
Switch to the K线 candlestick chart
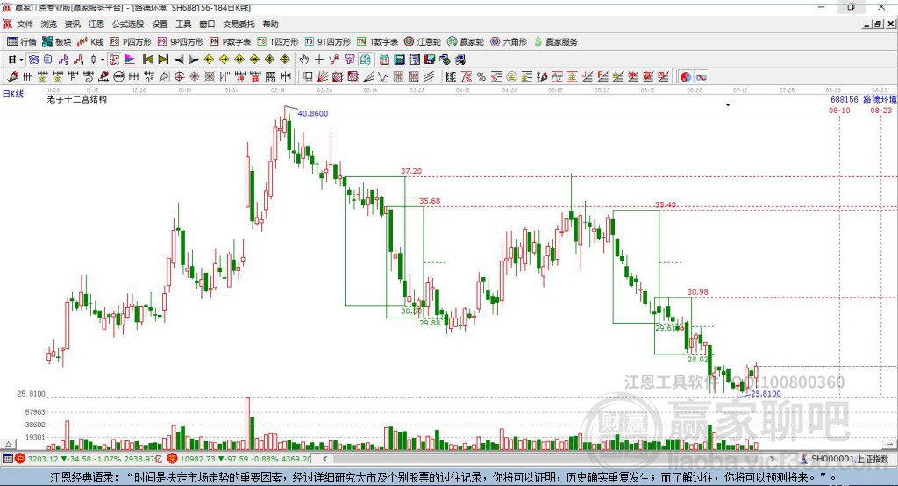90,42
